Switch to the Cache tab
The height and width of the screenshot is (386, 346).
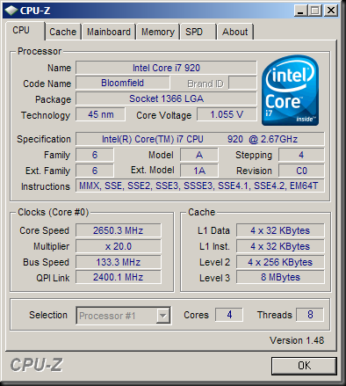(63, 32)
